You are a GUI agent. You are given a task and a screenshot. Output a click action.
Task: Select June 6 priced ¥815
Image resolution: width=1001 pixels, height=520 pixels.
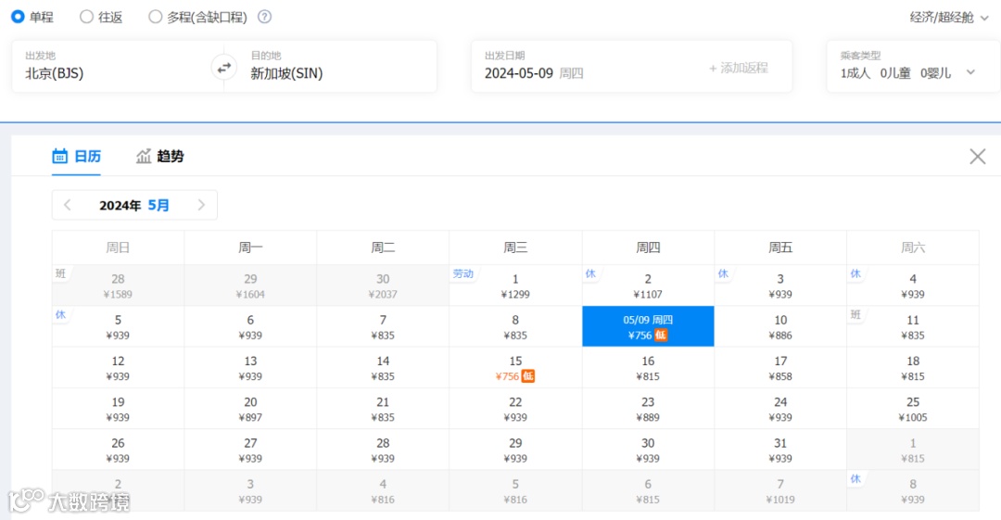[x=648, y=490]
